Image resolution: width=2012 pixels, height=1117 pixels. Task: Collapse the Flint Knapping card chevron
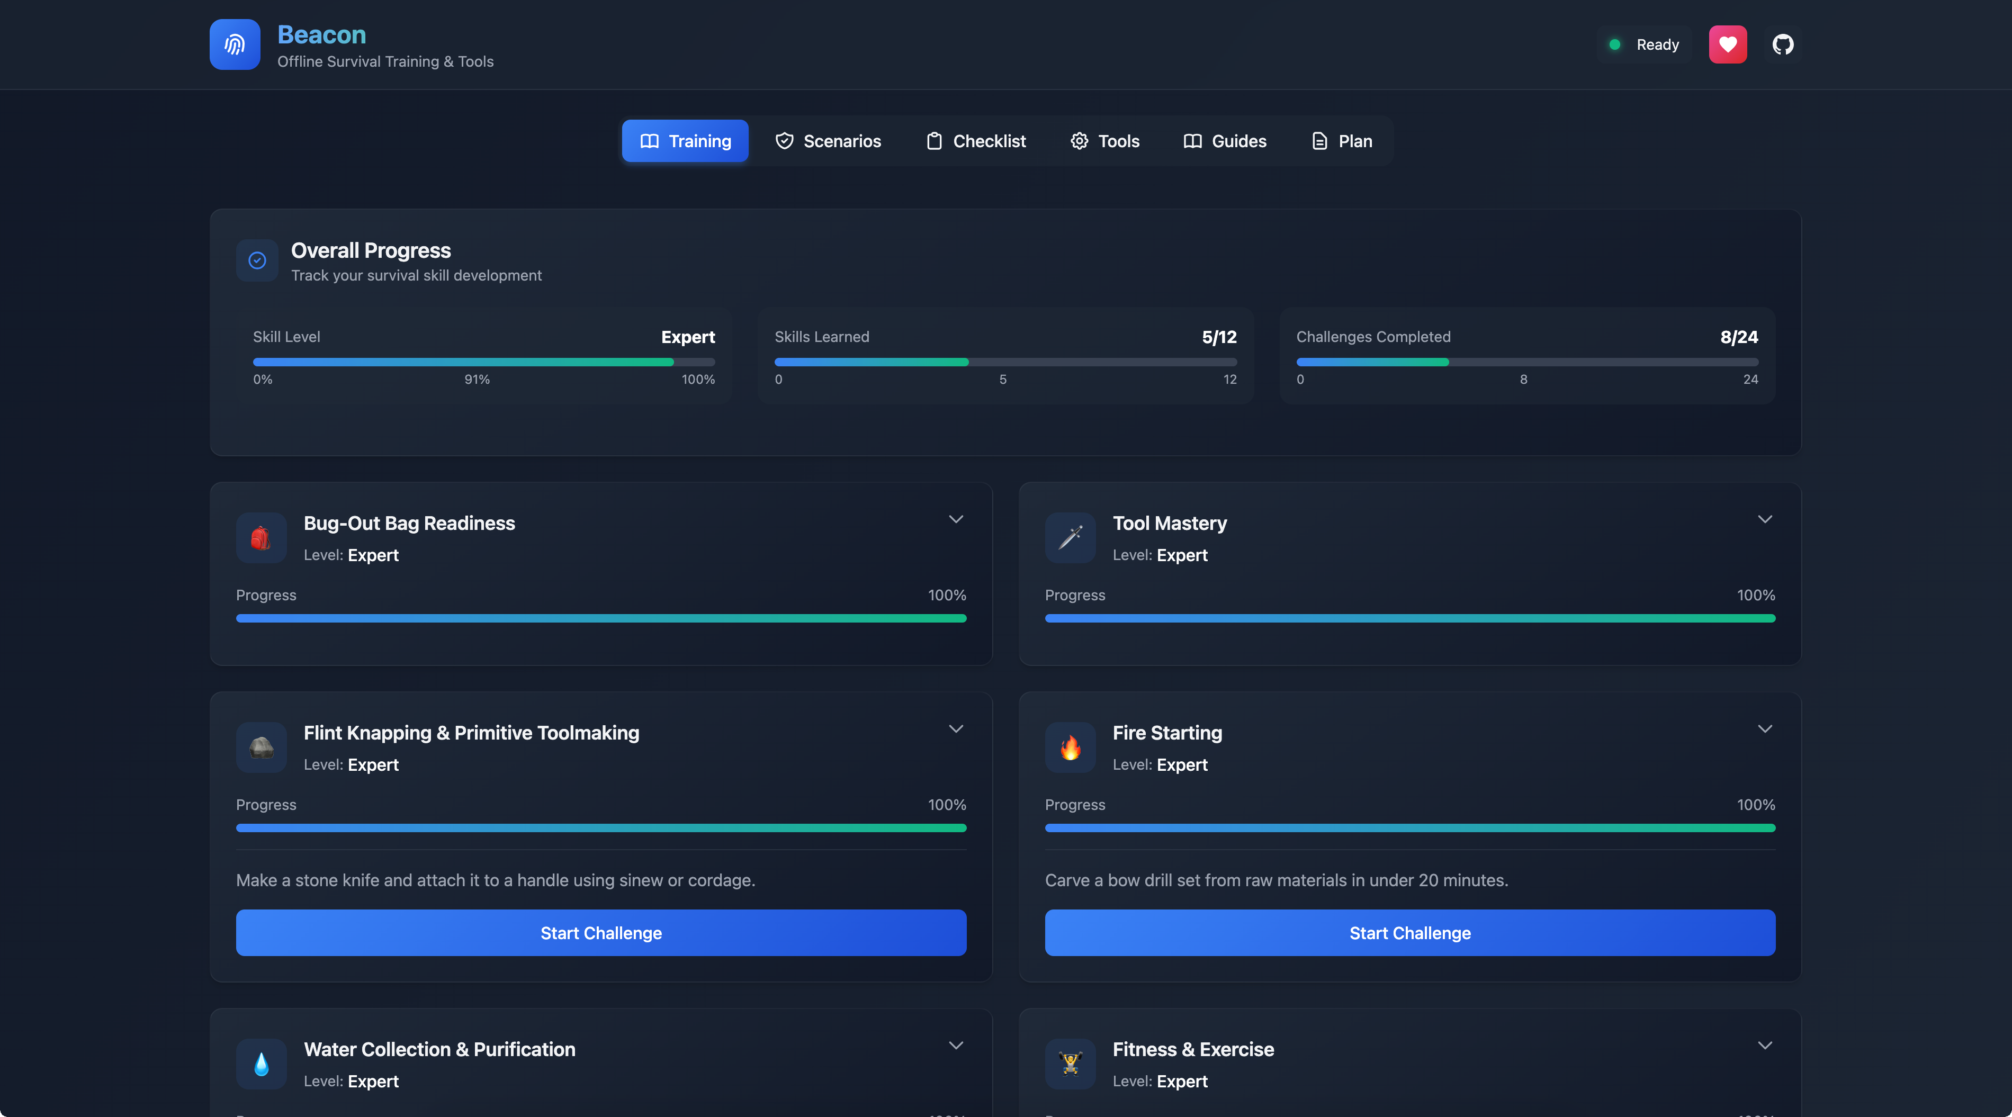click(955, 729)
